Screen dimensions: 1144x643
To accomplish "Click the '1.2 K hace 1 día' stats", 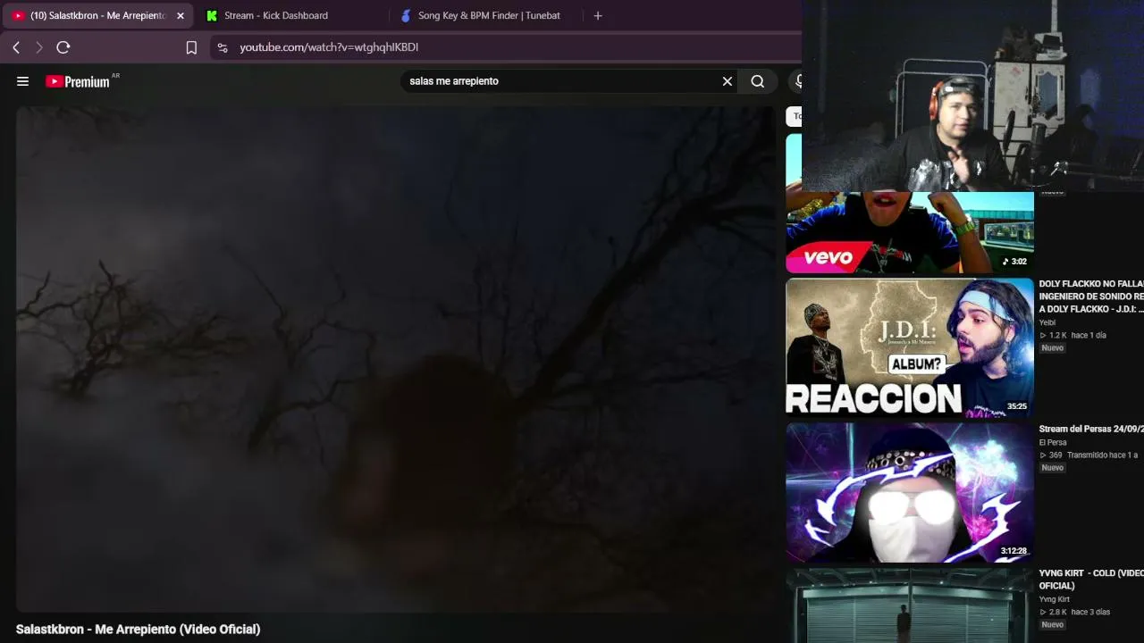I will 1072,336.
